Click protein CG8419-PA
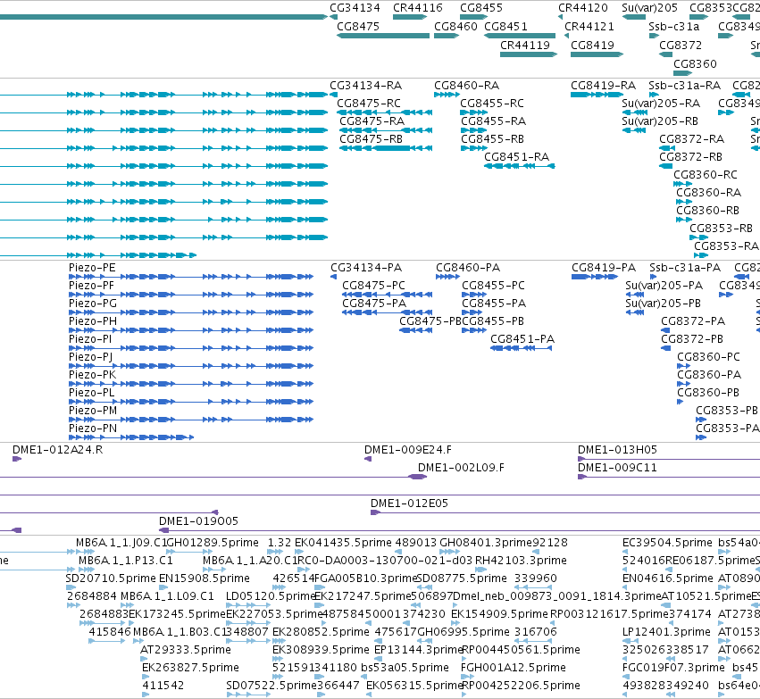 tap(604, 269)
